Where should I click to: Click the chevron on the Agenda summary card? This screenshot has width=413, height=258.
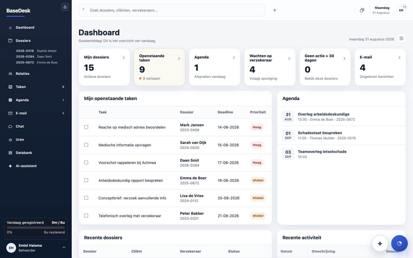pyautogui.click(x=234, y=58)
